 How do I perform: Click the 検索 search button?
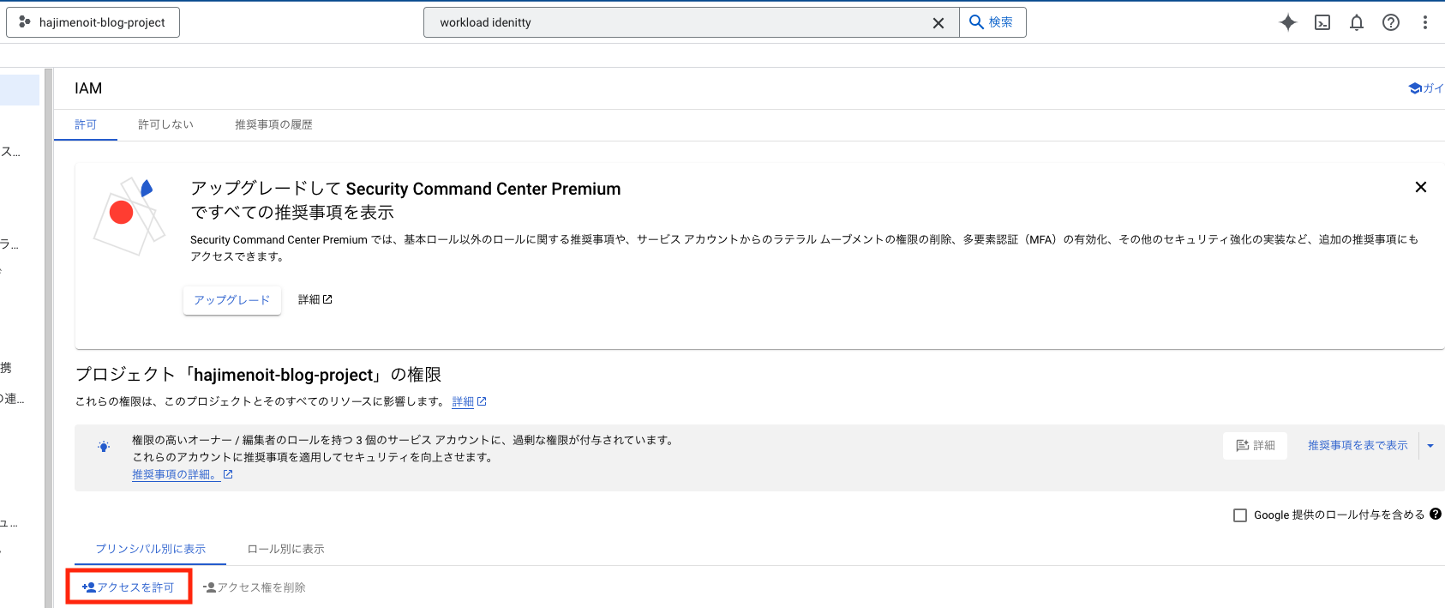click(992, 22)
